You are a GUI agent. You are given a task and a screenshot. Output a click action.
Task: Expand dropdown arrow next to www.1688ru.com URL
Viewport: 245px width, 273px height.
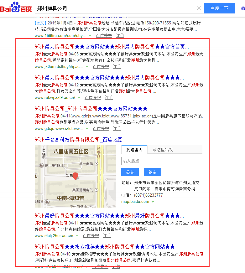point(90,36)
